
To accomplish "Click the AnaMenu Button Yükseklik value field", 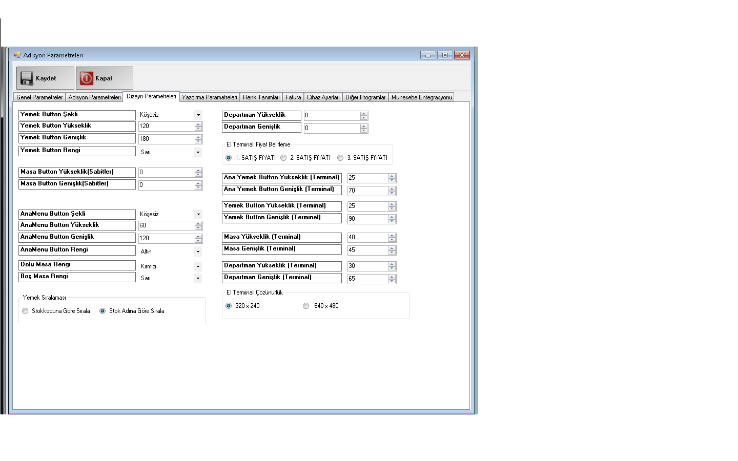I will click(167, 225).
